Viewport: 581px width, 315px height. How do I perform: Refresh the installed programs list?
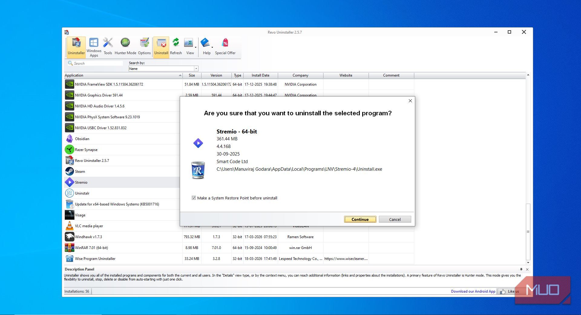(176, 47)
